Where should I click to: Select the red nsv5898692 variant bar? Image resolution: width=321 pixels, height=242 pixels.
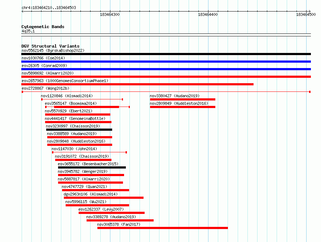(x=166, y=77)
